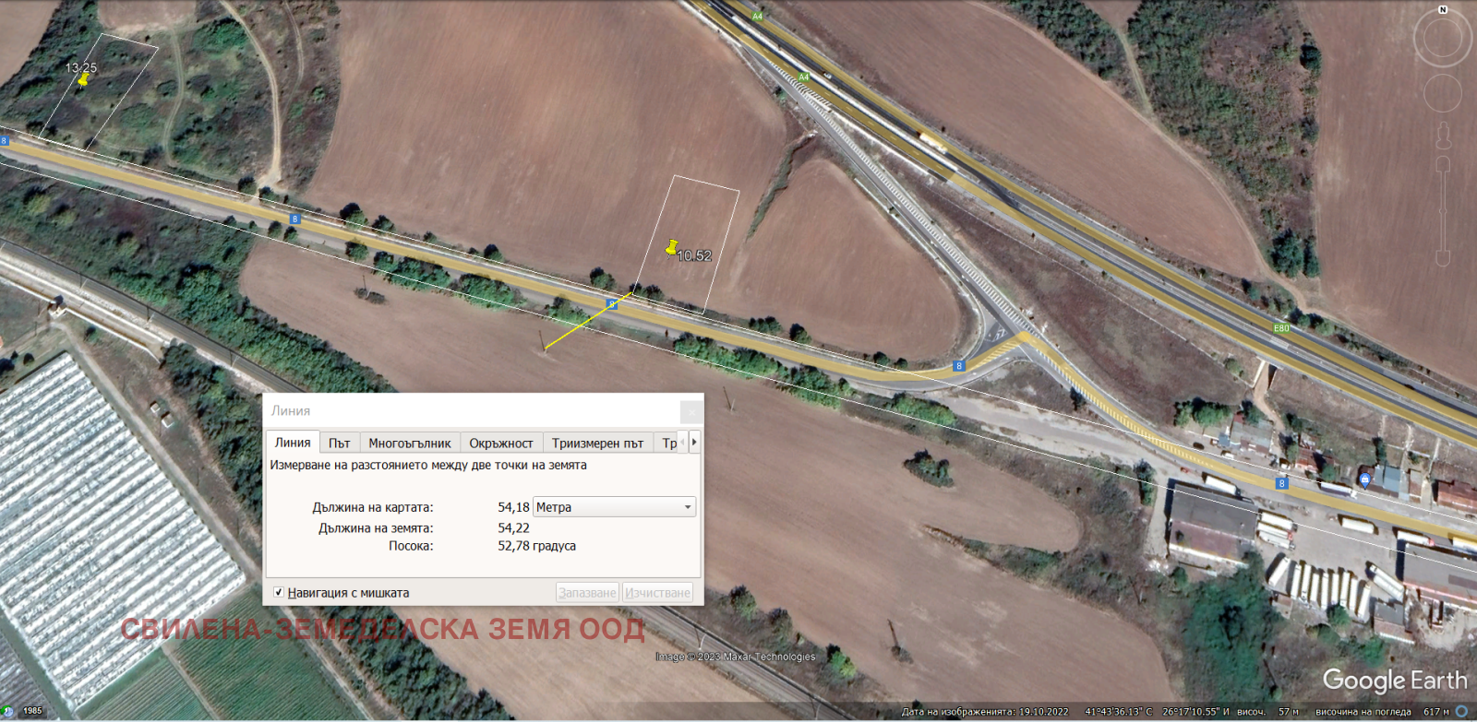The image size is (1477, 722).
Task: Switch to the Многоъгълник tab
Action: pos(409,443)
